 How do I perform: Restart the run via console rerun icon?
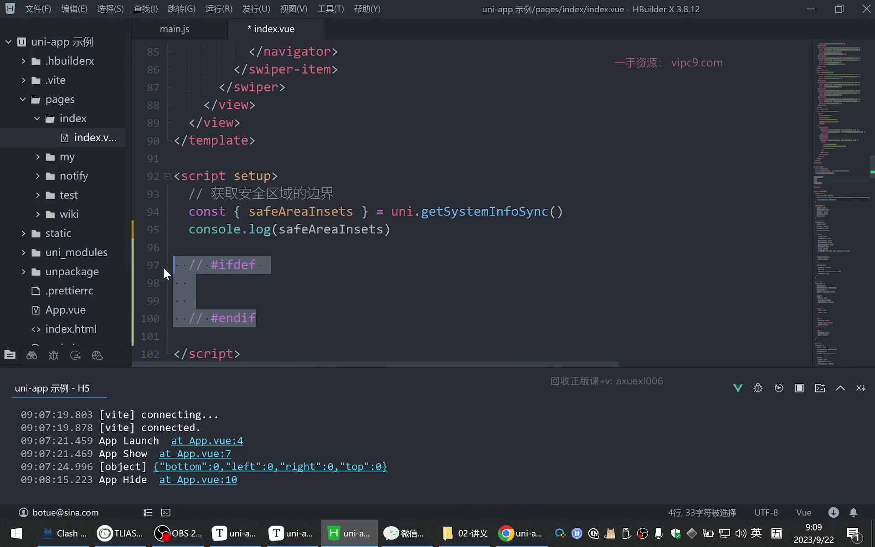(x=779, y=388)
